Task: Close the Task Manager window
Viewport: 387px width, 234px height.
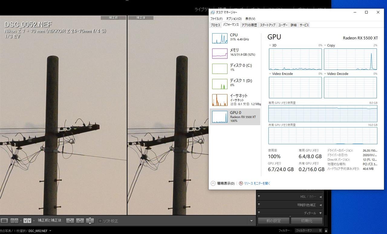Action: (x=378, y=12)
